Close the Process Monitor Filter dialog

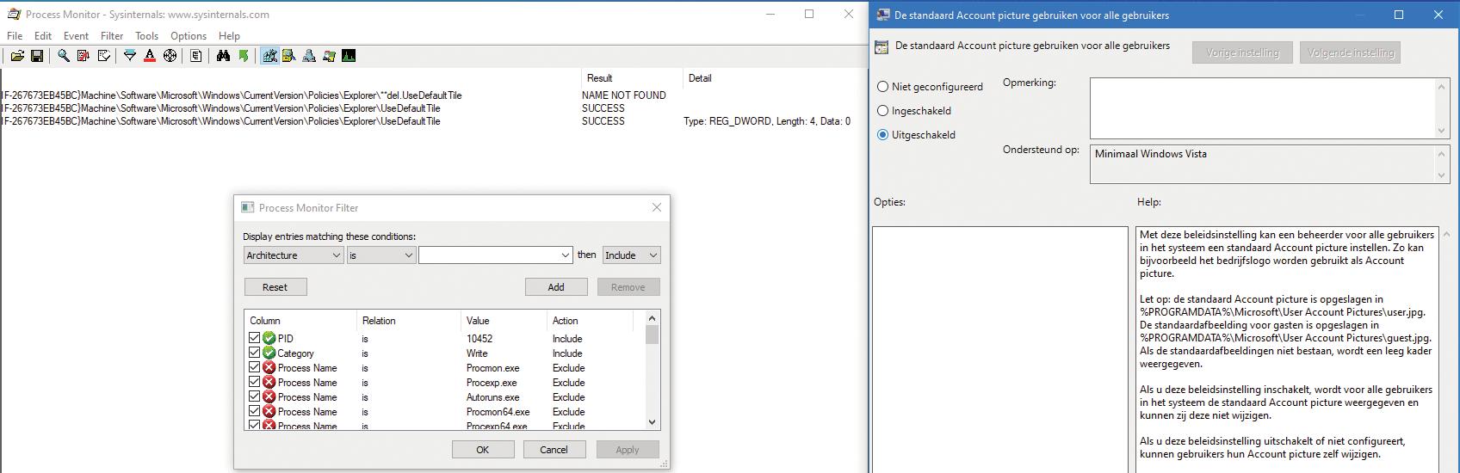(657, 207)
